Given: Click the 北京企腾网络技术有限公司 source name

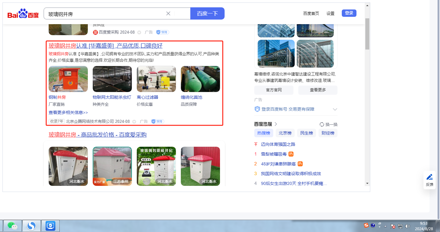Looking at the screenshot, I should click(90, 121).
